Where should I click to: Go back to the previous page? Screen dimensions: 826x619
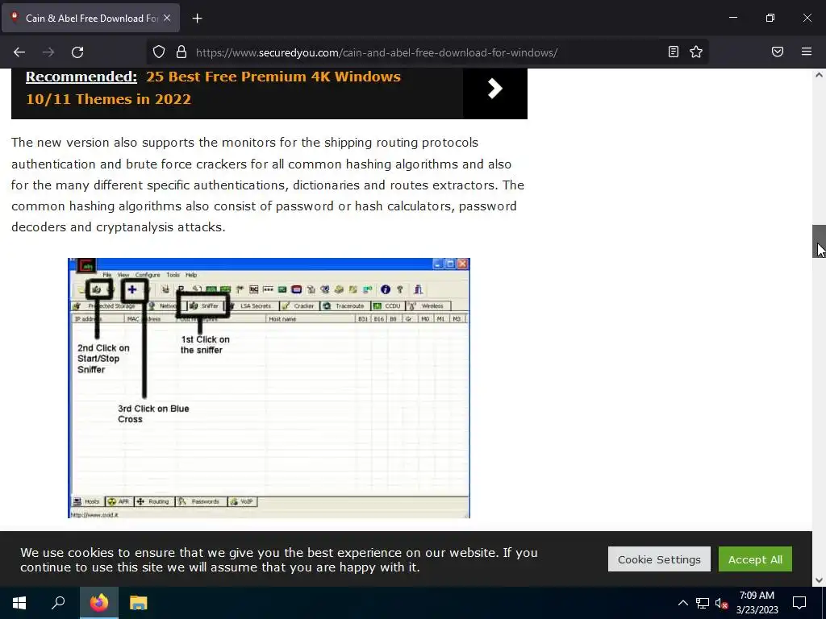pos(19,52)
